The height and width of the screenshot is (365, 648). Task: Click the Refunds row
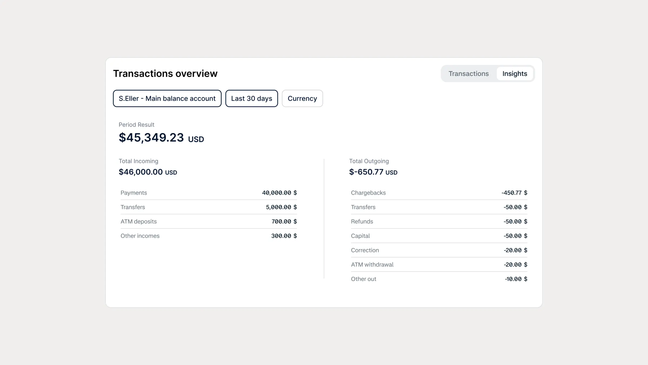439,221
